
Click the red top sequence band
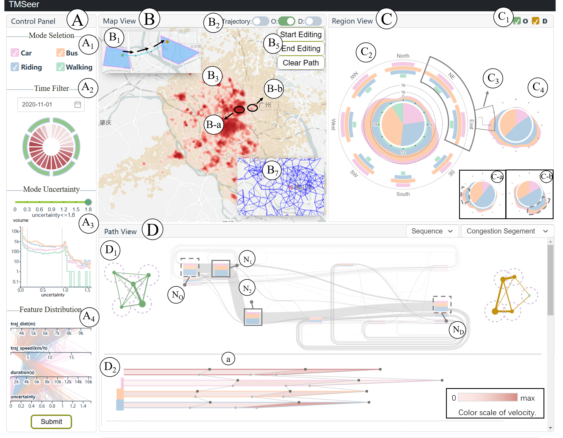point(252,372)
